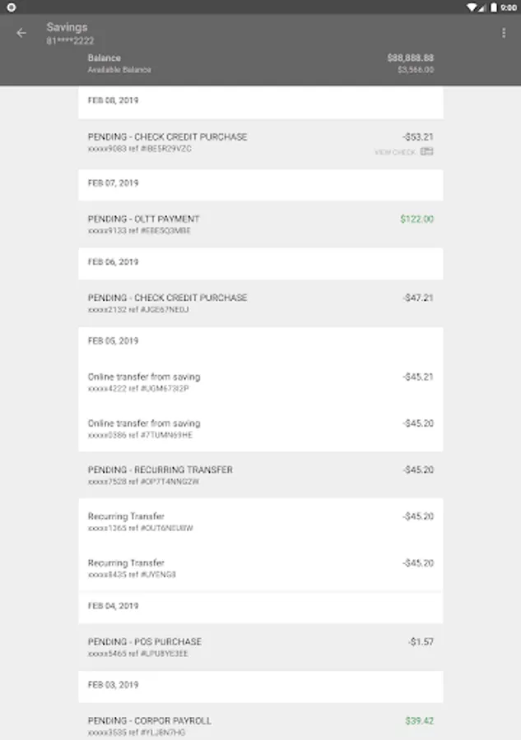
Task: Open the three-dot overflow menu
Action: [x=504, y=33]
